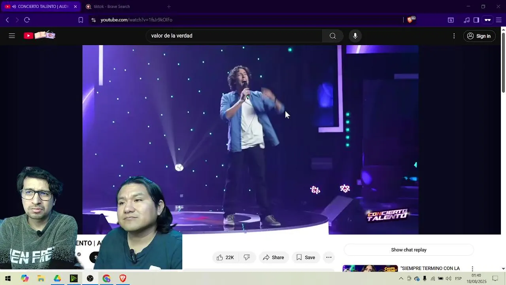
Task: Like the video with thumbs up
Action: point(225,257)
